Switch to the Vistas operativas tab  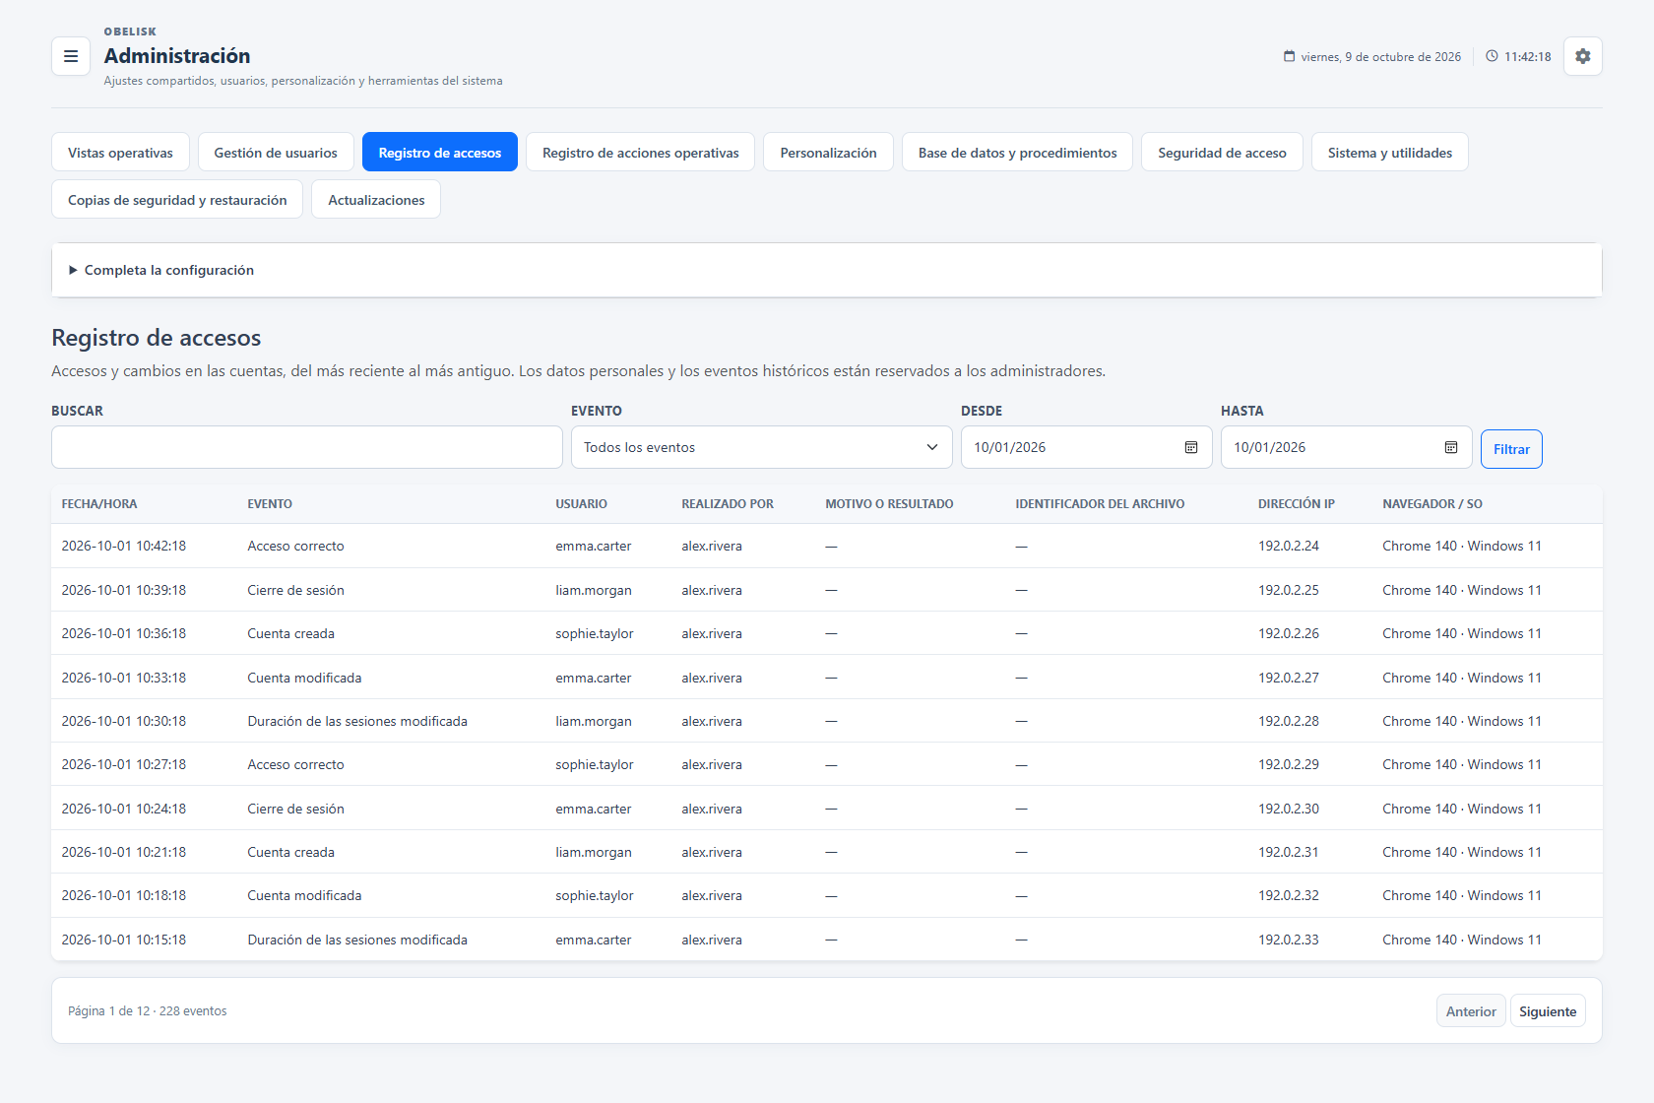tap(120, 153)
